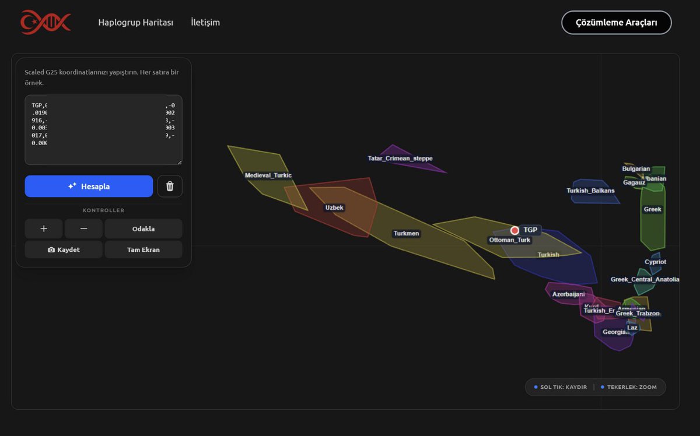
Task: Clear input with the trash icon
Action: coord(170,187)
